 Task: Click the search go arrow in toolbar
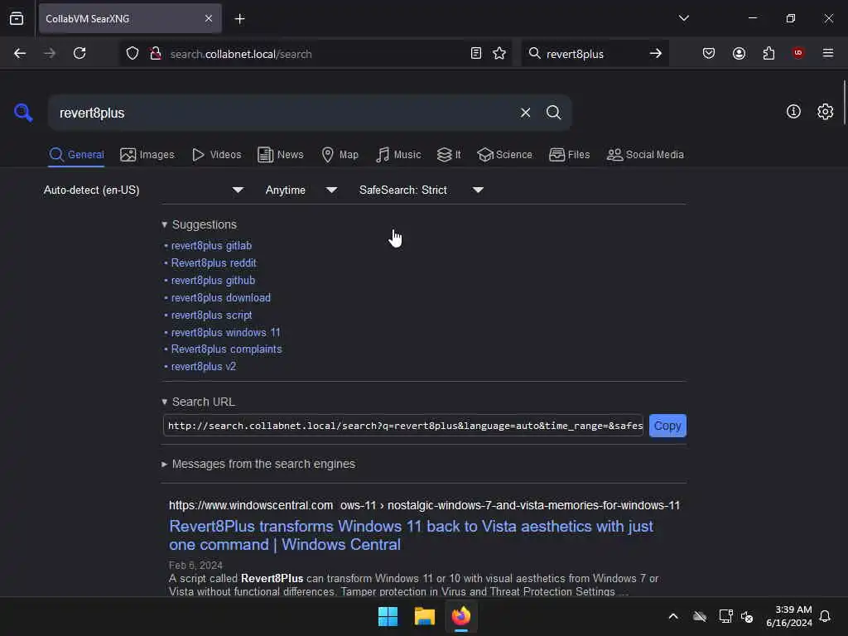656,53
